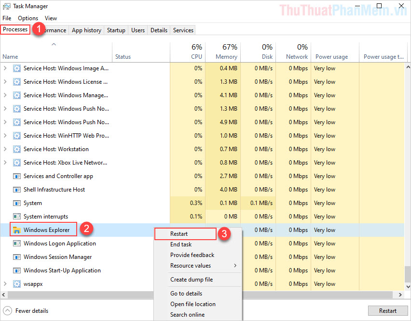411x321 pixels.
Task: Click the wsappx process icon
Action: [x=16, y=284]
